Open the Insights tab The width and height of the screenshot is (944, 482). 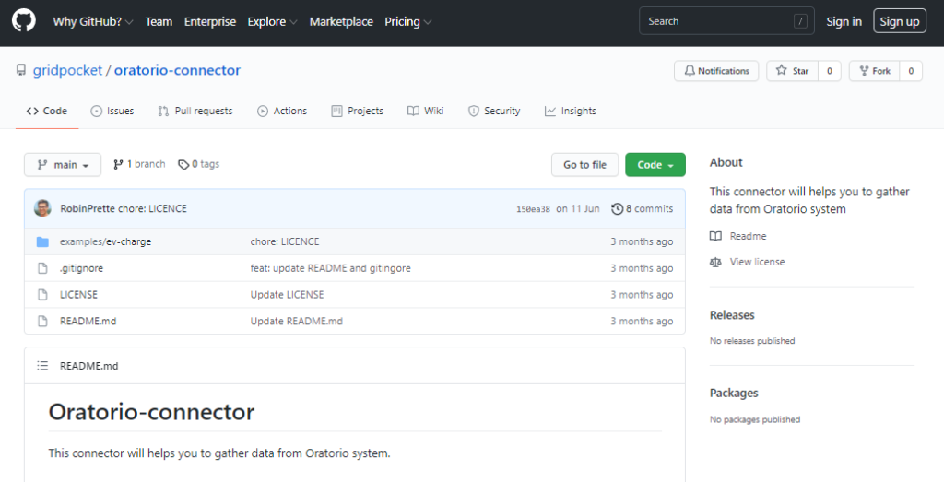pos(570,111)
